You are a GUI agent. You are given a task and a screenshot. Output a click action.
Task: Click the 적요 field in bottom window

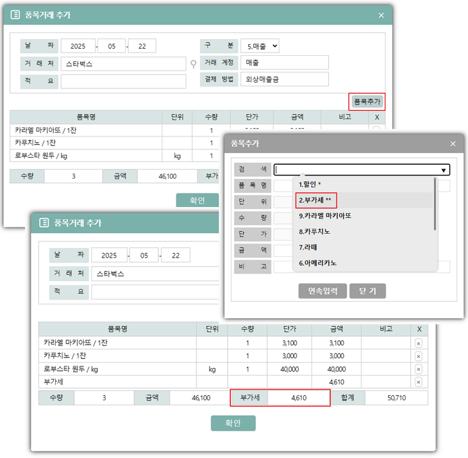(x=155, y=292)
